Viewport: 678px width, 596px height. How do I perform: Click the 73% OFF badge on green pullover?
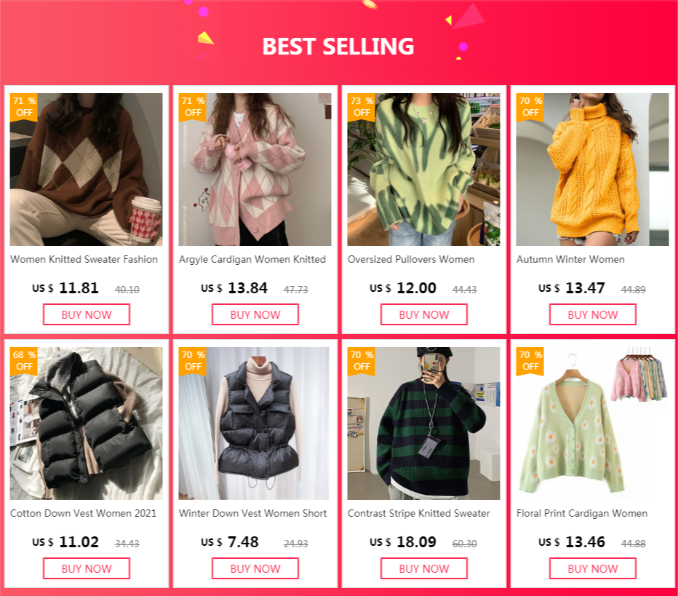(x=362, y=107)
